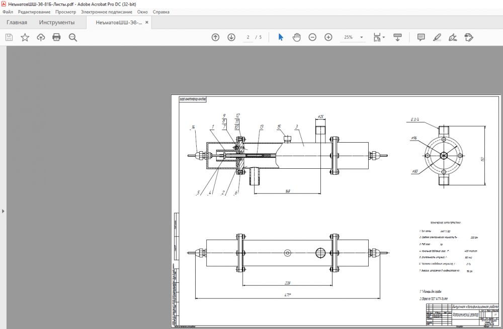This screenshot has height=329, width=503.
Task: Go to next page arrow
Action: pyautogui.click(x=231, y=37)
